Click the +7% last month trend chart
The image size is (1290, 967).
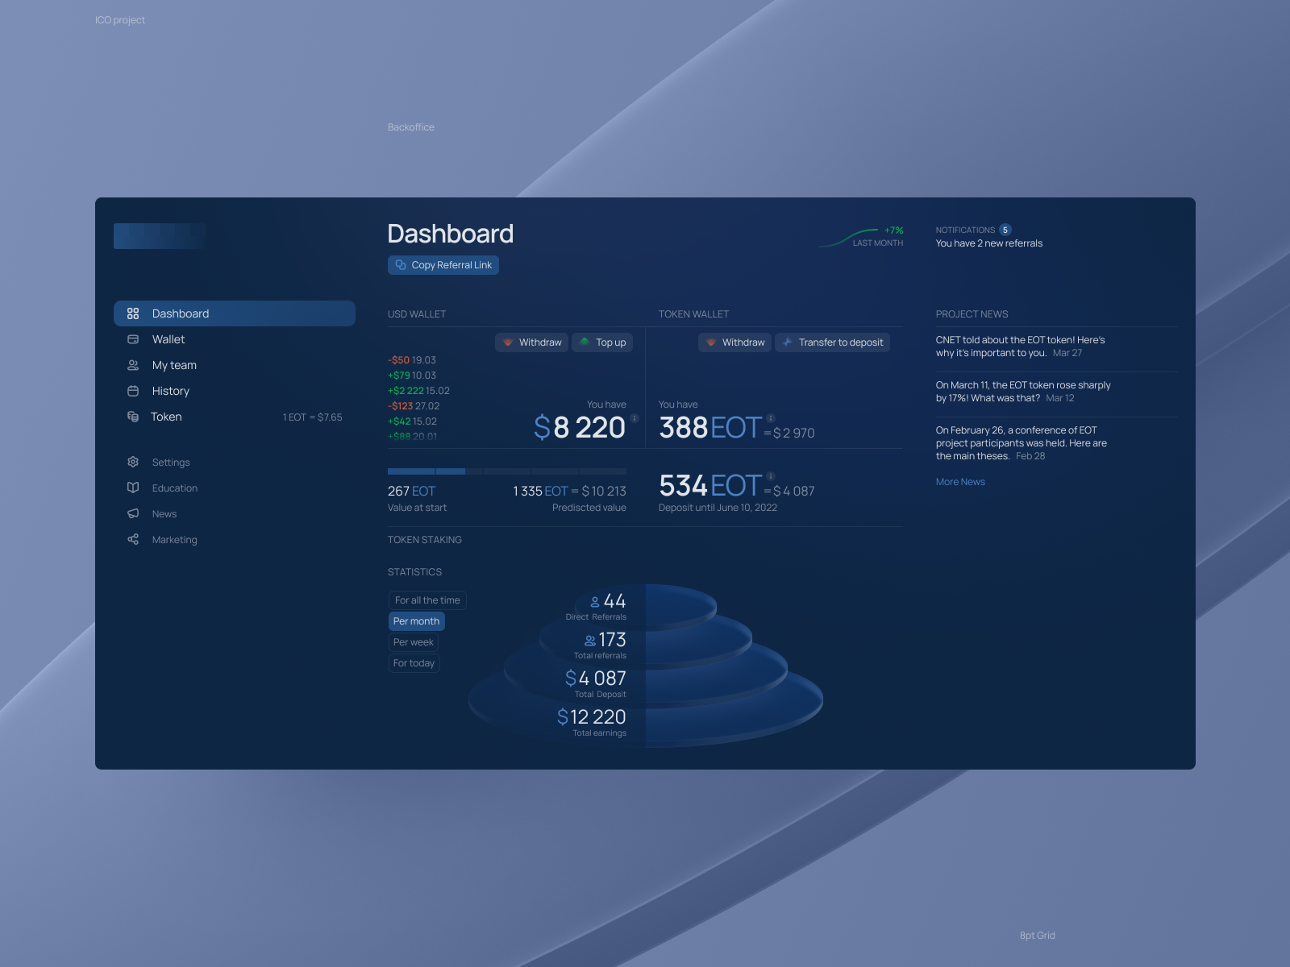click(x=861, y=237)
